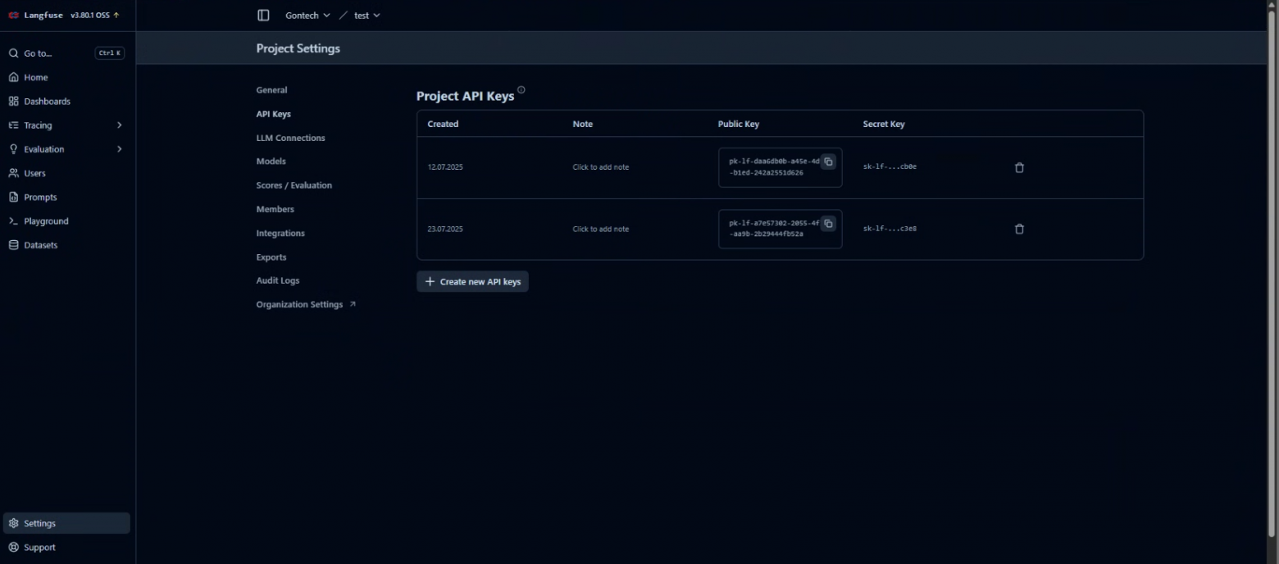This screenshot has width=1279, height=564.
Task: Click the Ctrl K shortcut badge
Action: coord(110,53)
